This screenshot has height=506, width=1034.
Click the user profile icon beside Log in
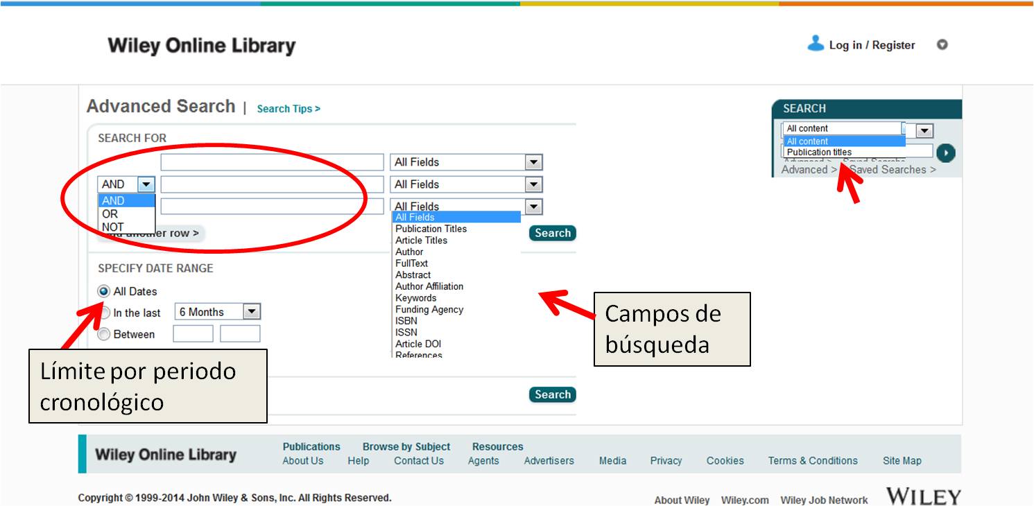(816, 44)
